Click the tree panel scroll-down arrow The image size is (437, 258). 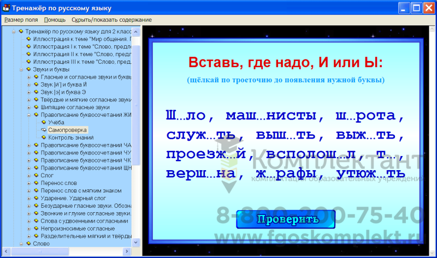pos(135,242)
